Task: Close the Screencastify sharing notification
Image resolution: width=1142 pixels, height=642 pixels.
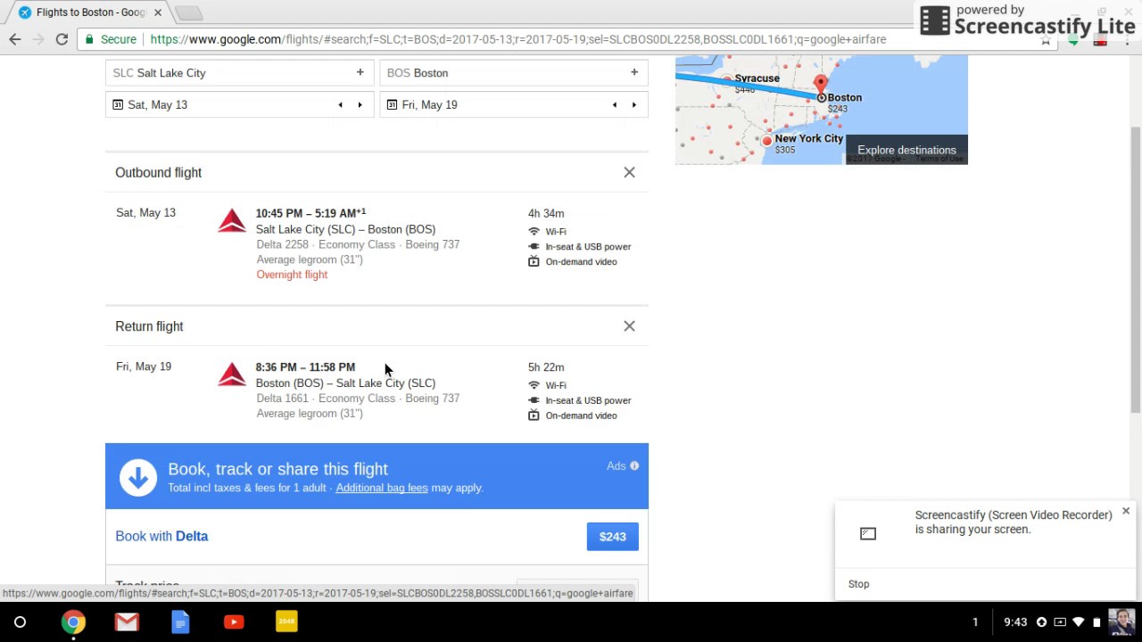Action: [1126, 511]
